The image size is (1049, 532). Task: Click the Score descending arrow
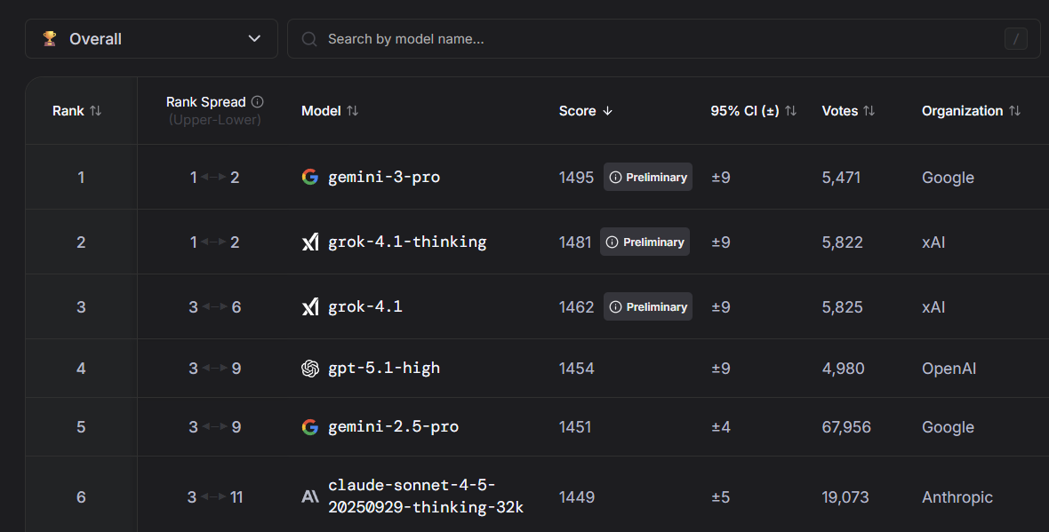click(608, 111)
